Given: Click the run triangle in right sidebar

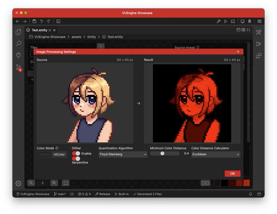Looking at the screenshot, I should (258, 44).
